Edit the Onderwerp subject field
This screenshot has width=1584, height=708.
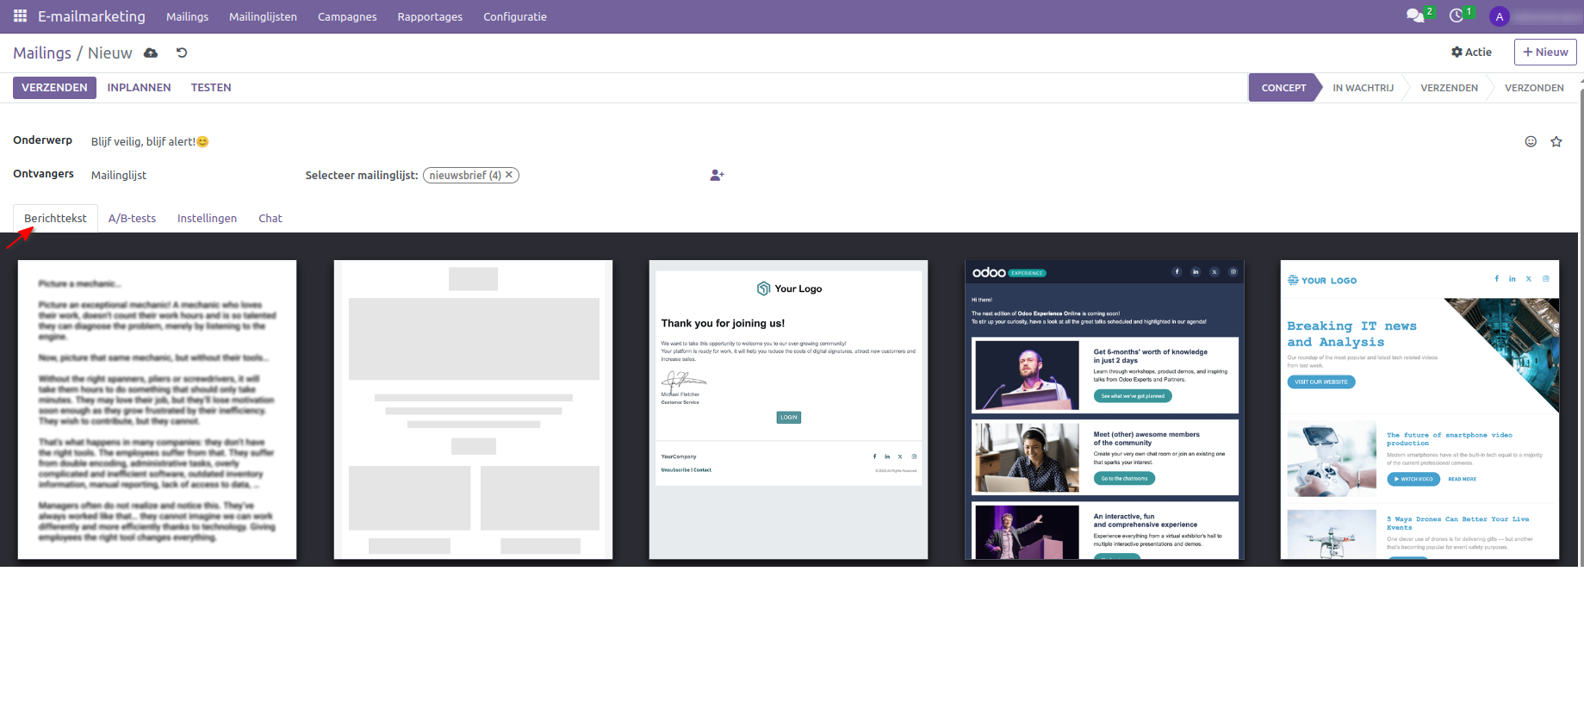(x=801, y=141)
